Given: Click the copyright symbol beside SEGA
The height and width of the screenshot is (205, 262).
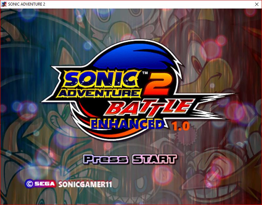Looking at the screenshot, I should (x=29, y=184).
